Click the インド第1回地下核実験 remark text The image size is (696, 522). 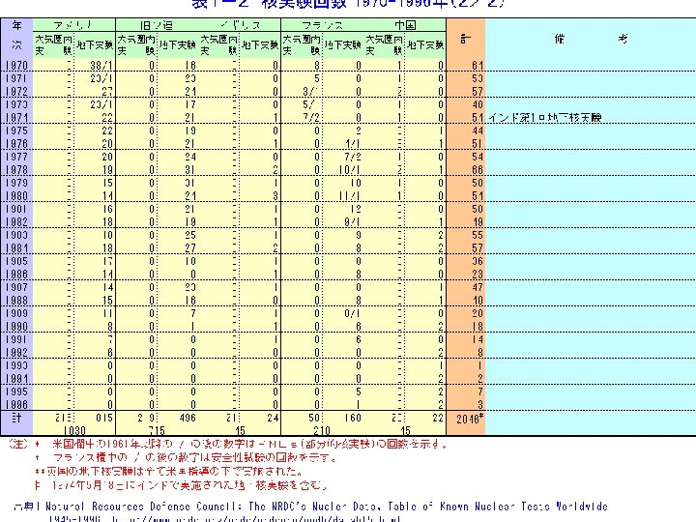coord(544,118)
